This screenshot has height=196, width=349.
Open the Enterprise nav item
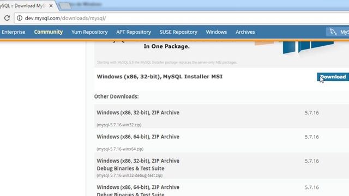coord(13,32)
